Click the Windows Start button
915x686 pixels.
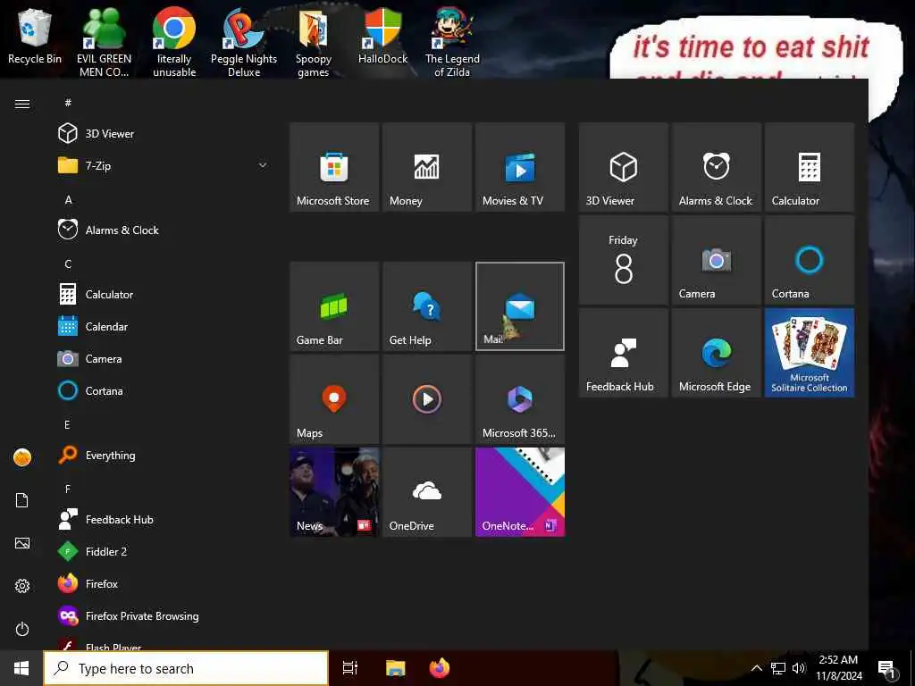(21, 668)
